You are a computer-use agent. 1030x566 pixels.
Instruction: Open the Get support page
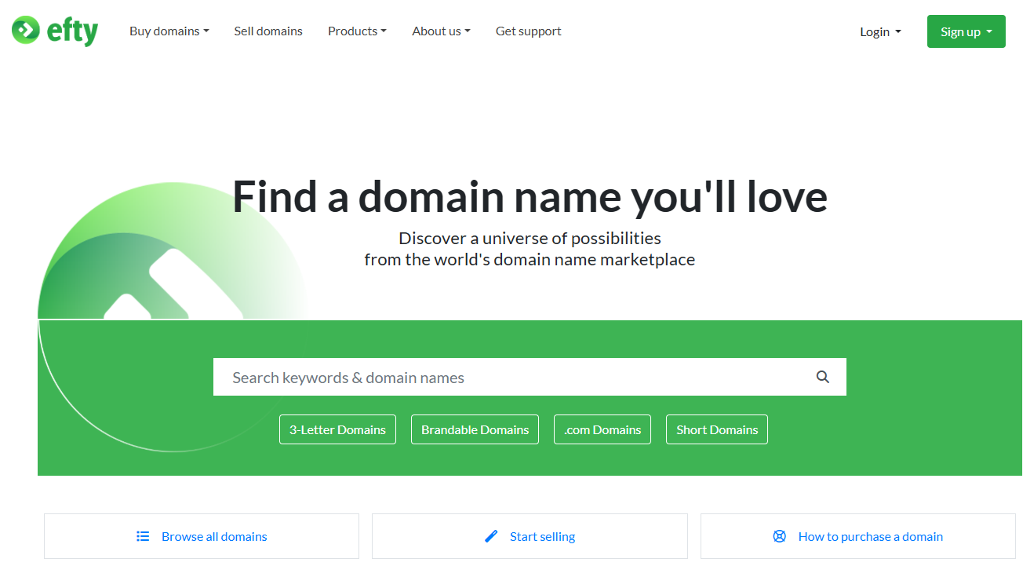[528, 31]
